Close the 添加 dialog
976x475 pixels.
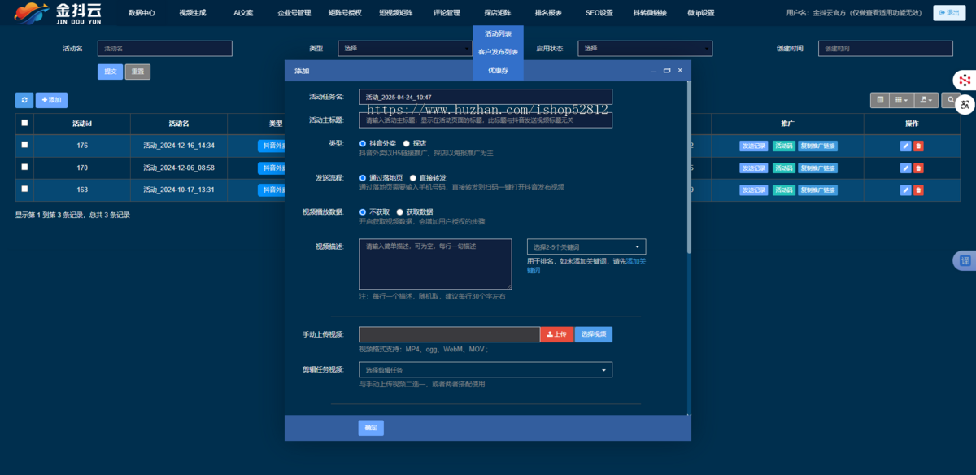(680, 71)
